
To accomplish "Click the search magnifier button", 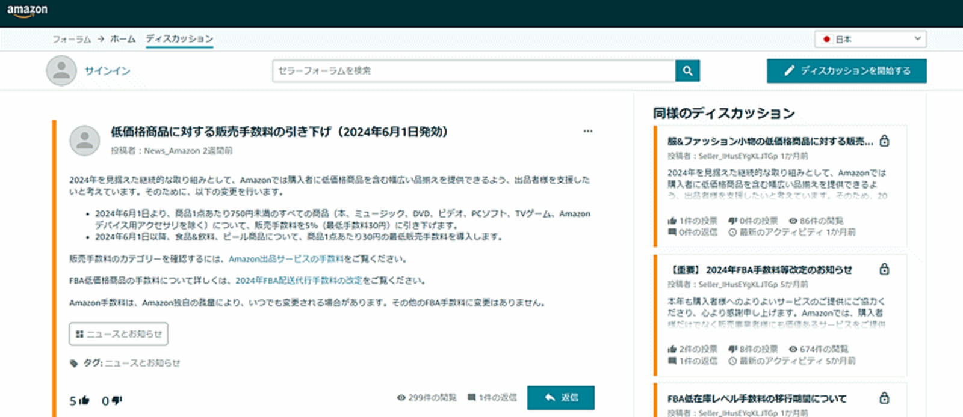I will [x=687, y=71].
